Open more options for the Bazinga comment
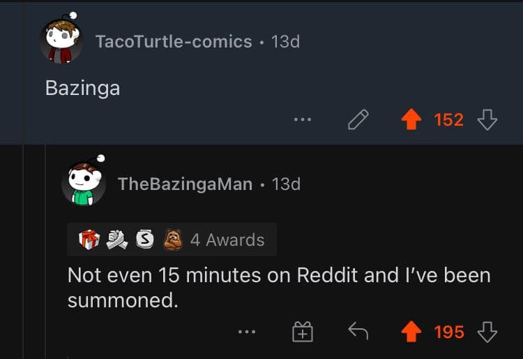This screenshot has width=523, height=359. 303,120
